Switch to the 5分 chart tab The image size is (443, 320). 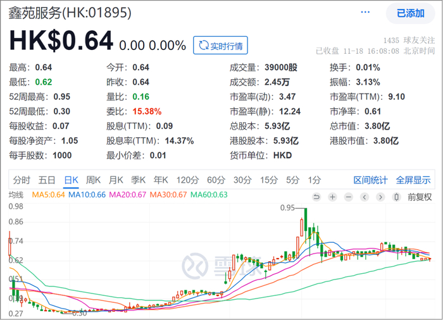[x=292, y=180]
